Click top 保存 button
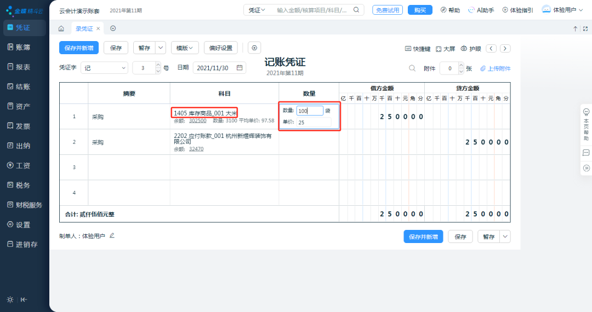The image size is (592, 312). coord(116,48)
